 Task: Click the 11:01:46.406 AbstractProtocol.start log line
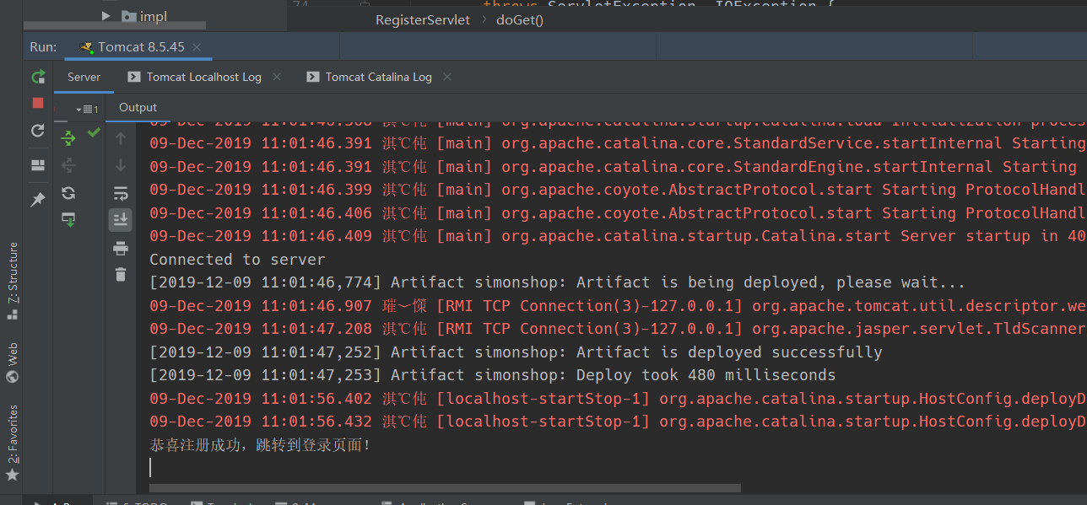tap(618, 213)
